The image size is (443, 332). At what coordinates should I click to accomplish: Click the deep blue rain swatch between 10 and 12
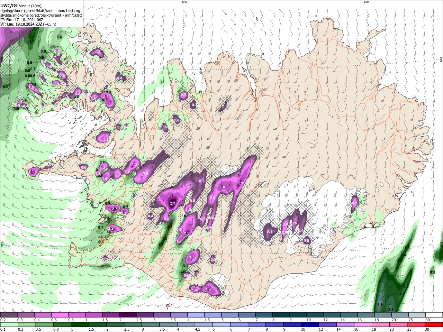[x=309, y=325]
